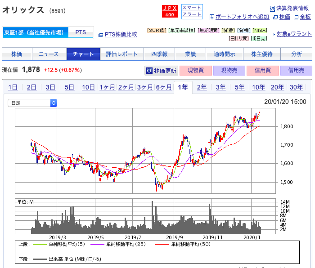The width and height of the screenshot is (315, 268).
Task: Open the 決算発表情報 link
Action: [x=292, y=9]
